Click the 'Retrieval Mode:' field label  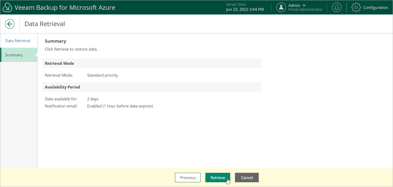59,75
